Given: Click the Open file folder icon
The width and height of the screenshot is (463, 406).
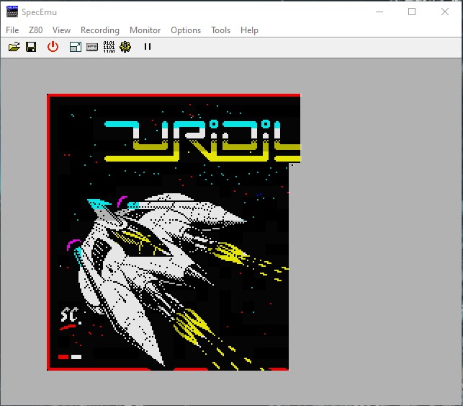Looking at the screenshot, I should click(x=14, y=47).
